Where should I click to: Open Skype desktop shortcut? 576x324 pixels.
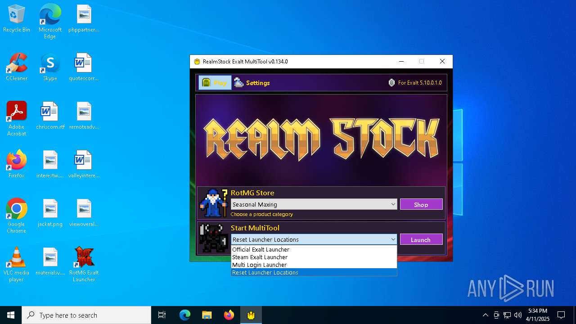50,67
